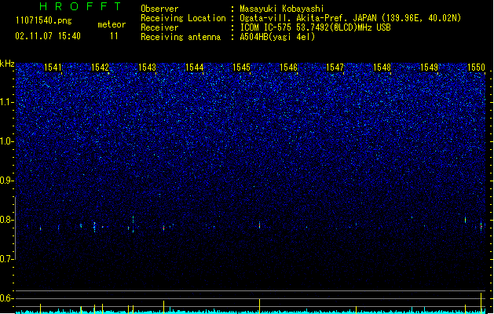Click the tall yellow intensity spike near 1550
The height and width of the screenshot is (314, 494).
(481, 303)
